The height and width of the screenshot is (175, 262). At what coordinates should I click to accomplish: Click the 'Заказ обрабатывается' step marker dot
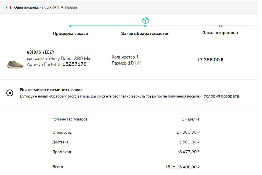145,26
